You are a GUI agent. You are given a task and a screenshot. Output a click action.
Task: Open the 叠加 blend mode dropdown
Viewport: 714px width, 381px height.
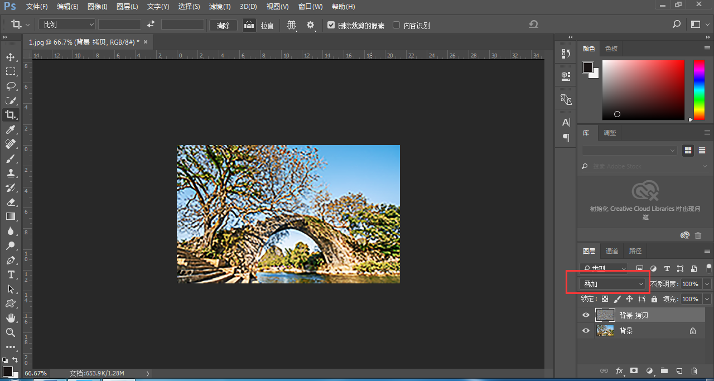click(612, 284)
